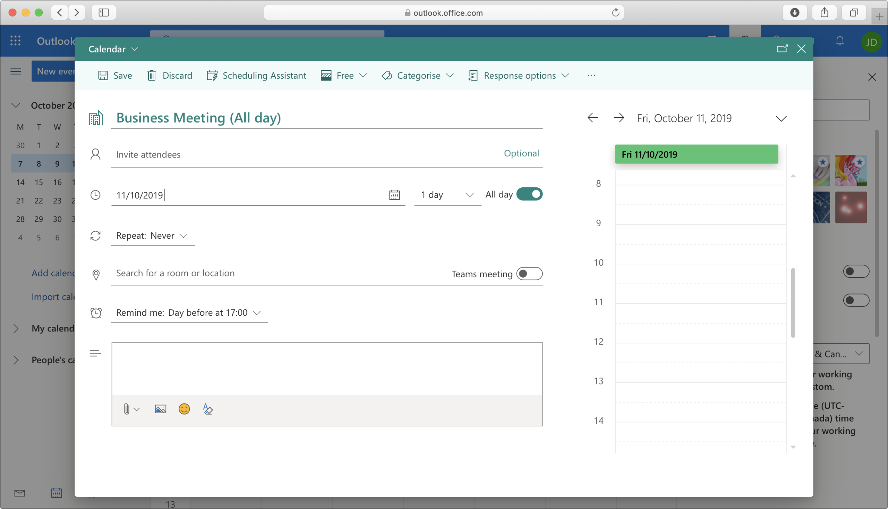Click the Discard trash icon
This screenshot has height=509, width=888.
click(152, 76)
